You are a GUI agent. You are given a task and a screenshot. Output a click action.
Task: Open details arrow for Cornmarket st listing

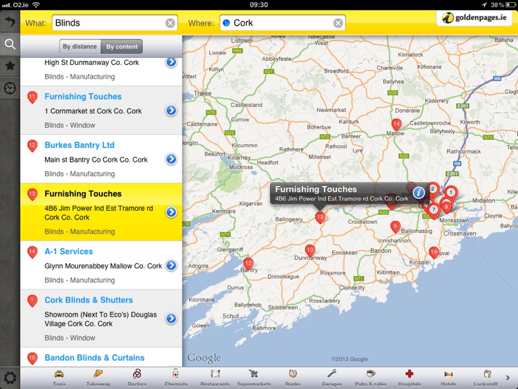point(171,111)
